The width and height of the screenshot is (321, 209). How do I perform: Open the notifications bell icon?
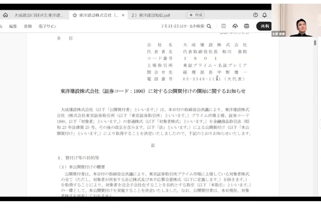[264, 15]
